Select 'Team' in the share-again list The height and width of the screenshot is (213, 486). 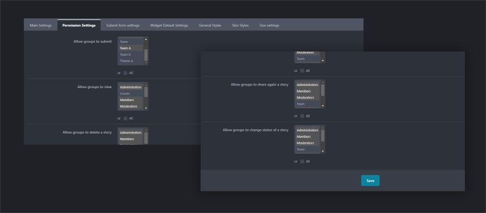308,104
